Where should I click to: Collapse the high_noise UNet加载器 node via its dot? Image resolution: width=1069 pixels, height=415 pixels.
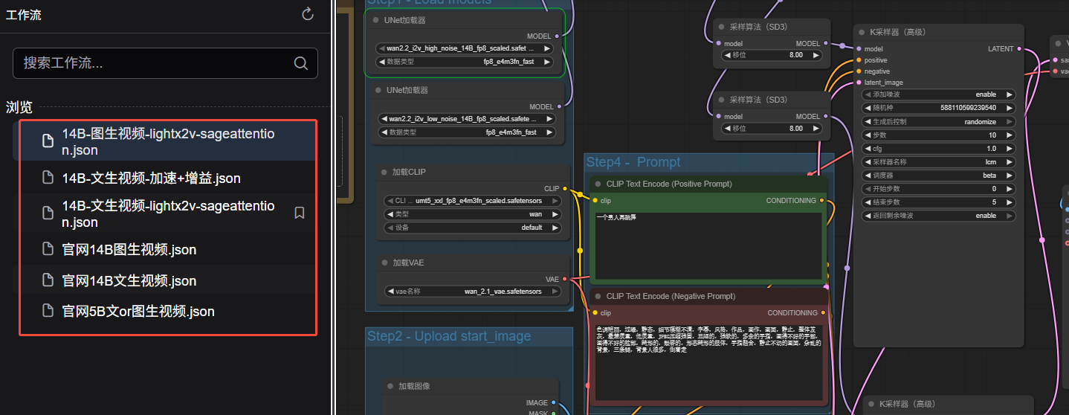point(376,20)
